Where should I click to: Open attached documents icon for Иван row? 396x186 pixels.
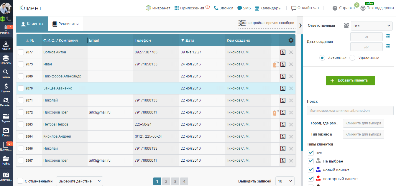(x=276, y=65)
